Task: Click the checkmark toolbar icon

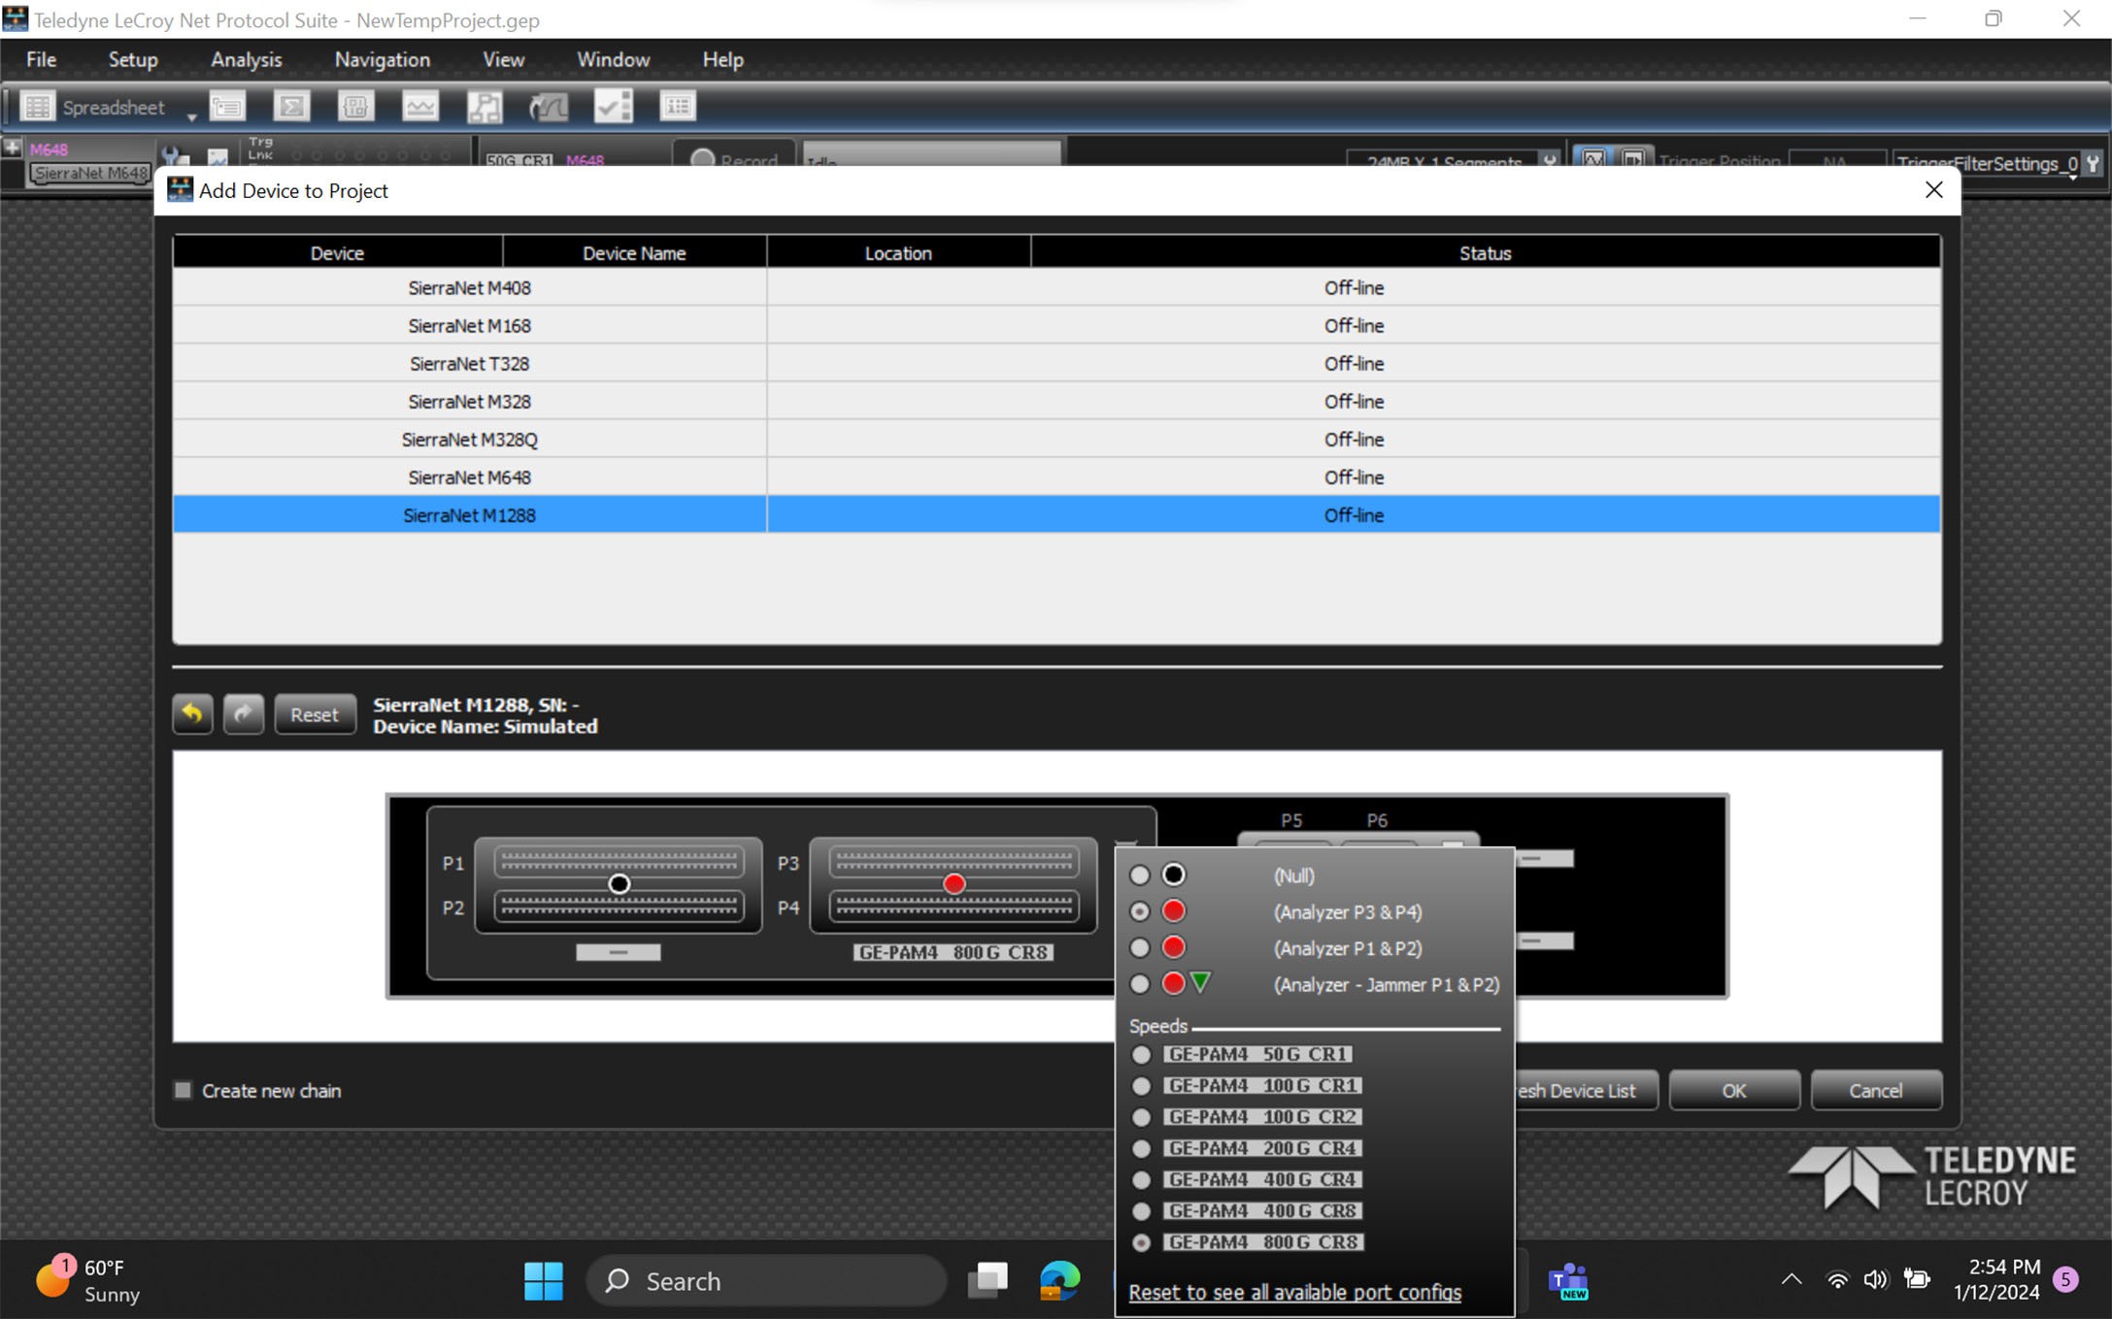Action: [x=614, y=106]
